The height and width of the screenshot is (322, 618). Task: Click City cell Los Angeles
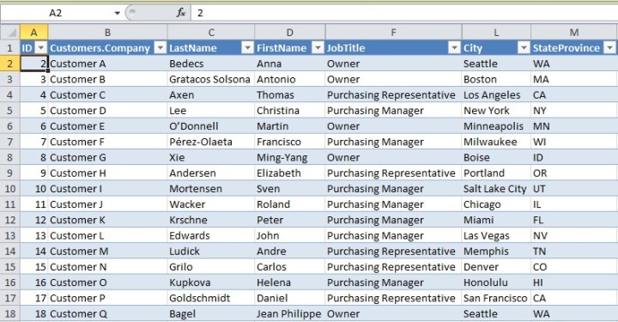(x=496, y=95)
